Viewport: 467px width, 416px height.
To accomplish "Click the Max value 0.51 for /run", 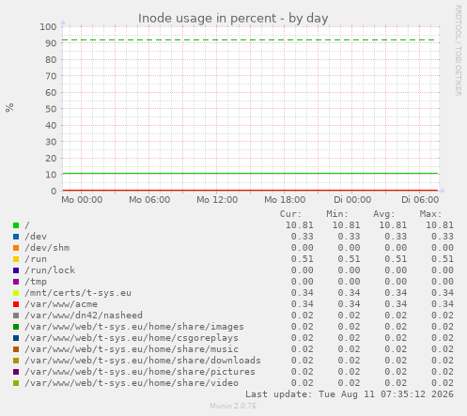I will [x=443, y=259].
